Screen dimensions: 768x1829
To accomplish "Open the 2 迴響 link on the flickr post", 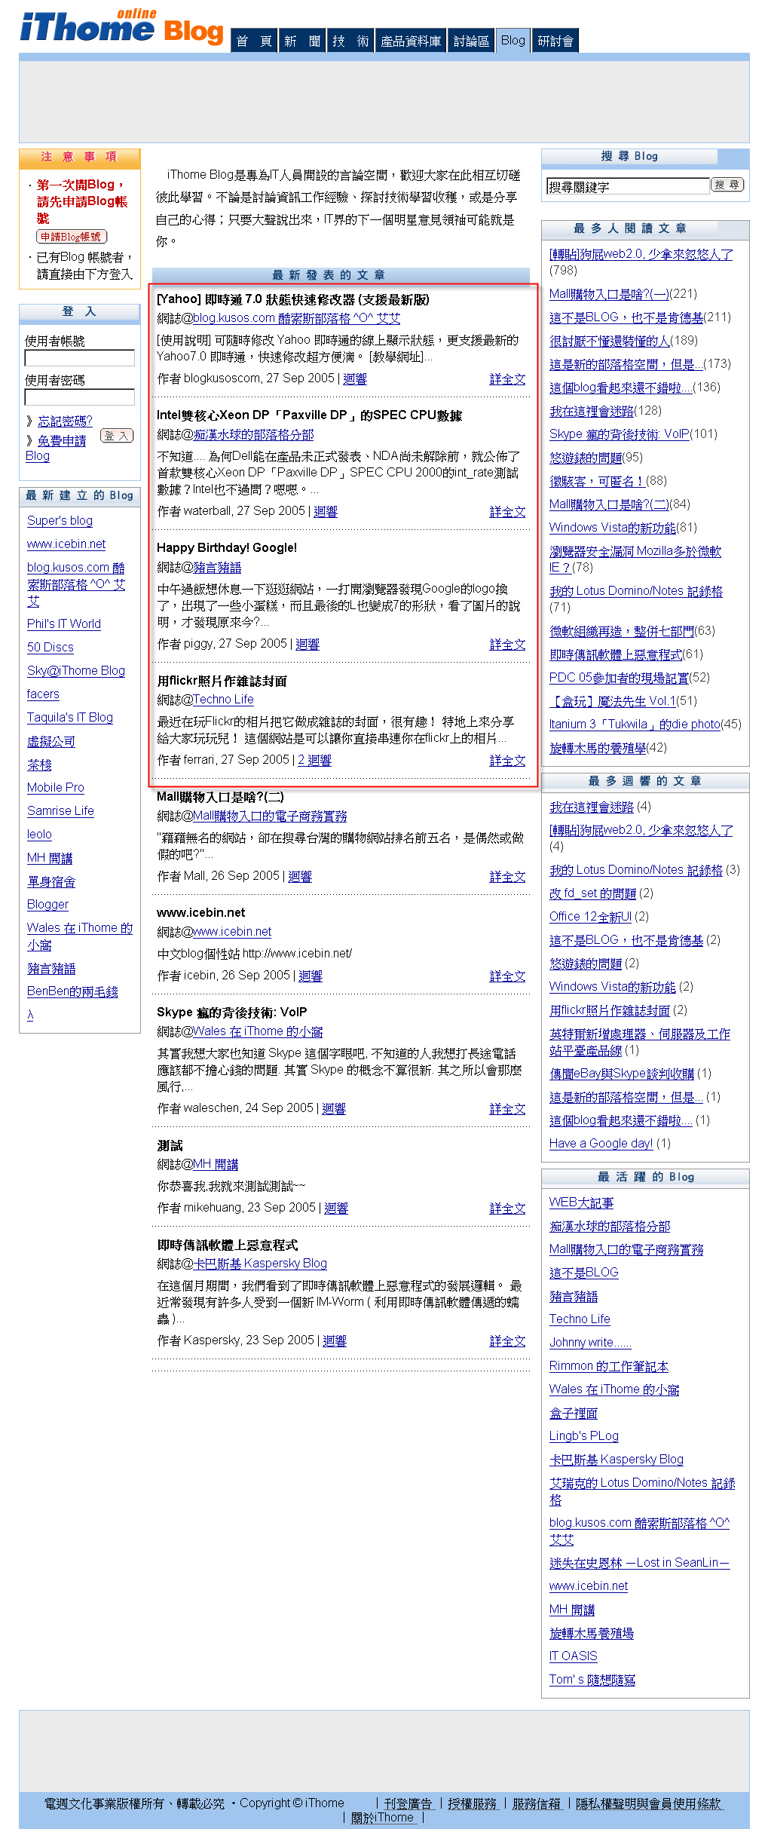I will pyautogui.click(x=314, y=760).
